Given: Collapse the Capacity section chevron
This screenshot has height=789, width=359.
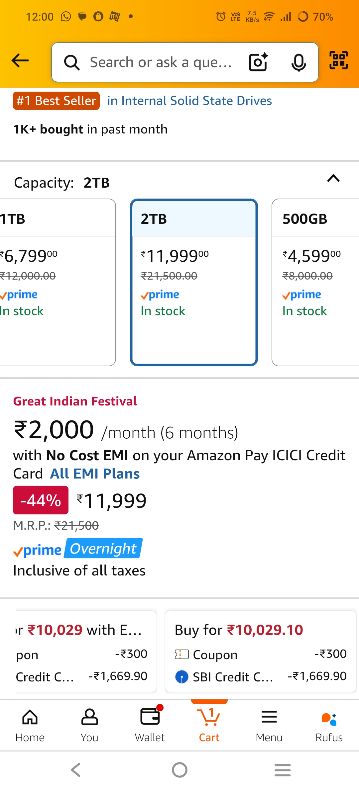Looking at the screenshot, I should coord(333,179).
